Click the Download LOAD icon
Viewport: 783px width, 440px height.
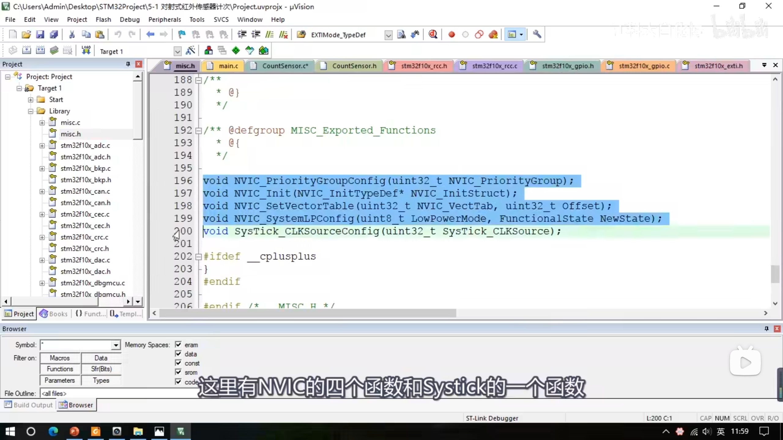click(x=86, y=51)
